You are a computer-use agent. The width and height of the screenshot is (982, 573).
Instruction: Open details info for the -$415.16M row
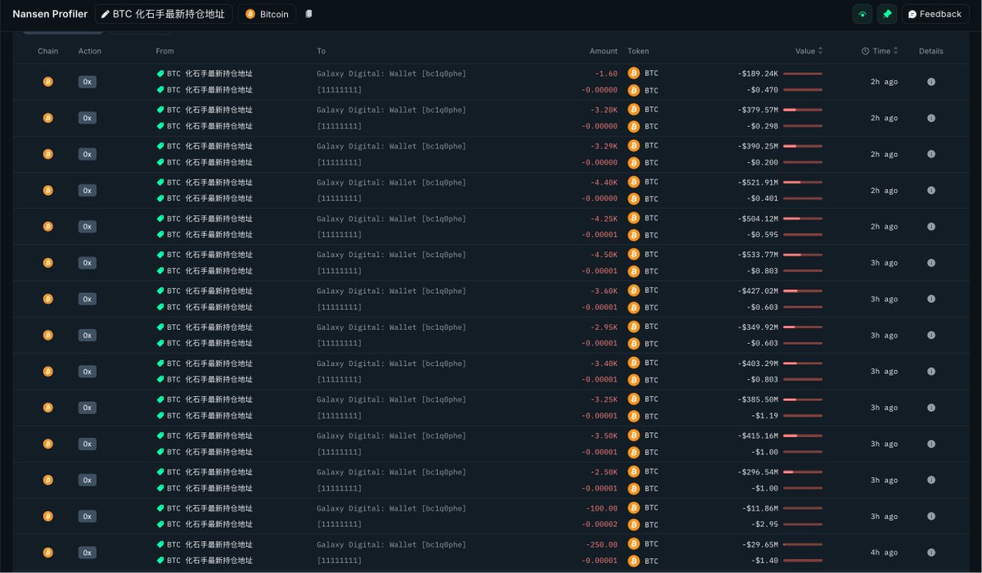(930, 444)
